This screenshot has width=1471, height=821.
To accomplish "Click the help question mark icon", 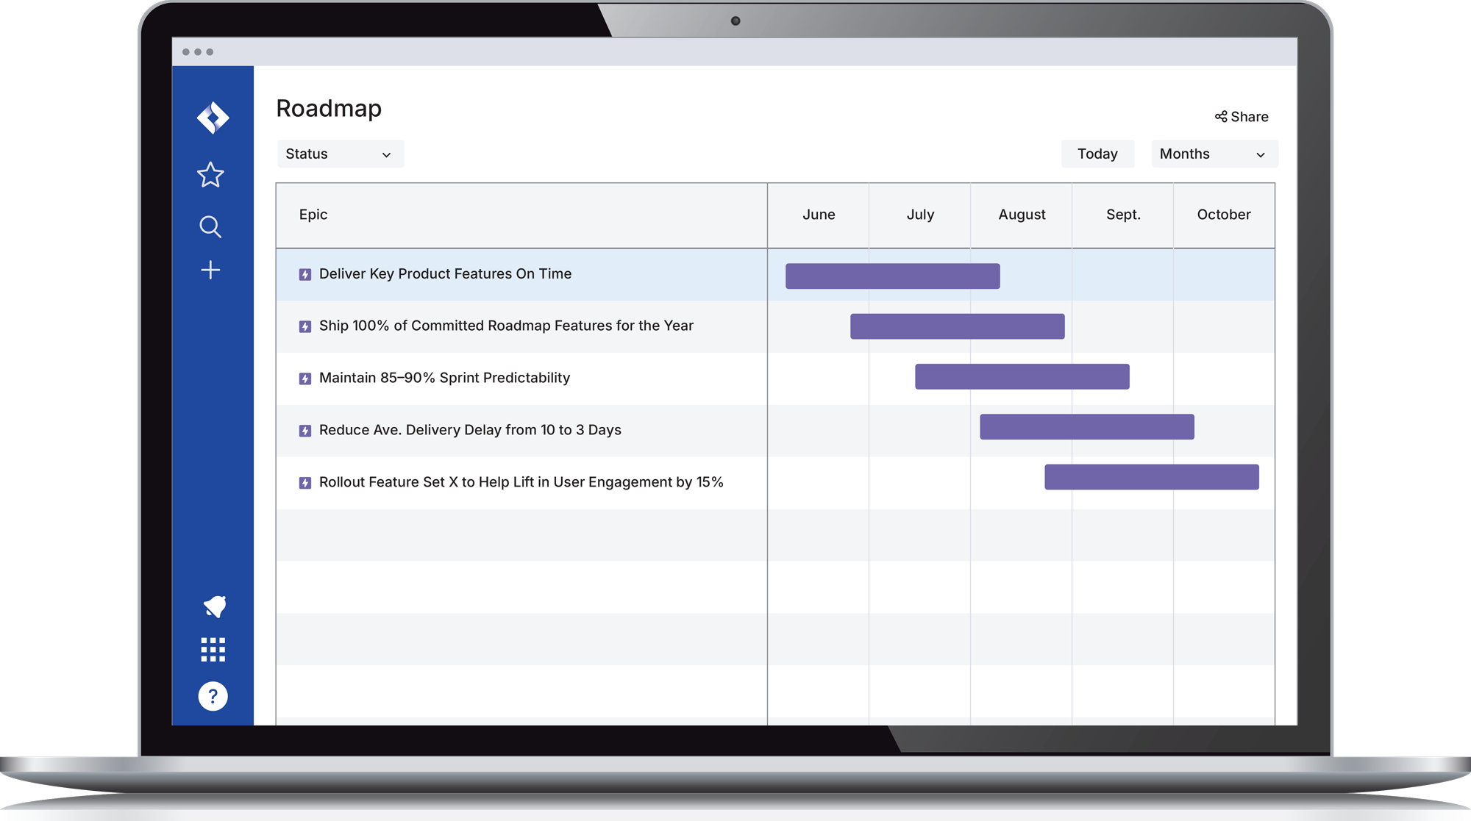I will click(x=212, y=696).
